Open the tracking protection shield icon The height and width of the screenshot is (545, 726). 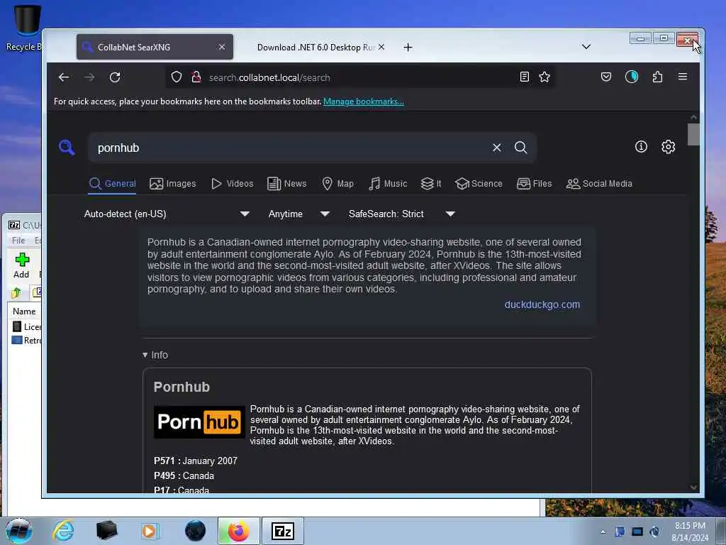tap(177, 77)
